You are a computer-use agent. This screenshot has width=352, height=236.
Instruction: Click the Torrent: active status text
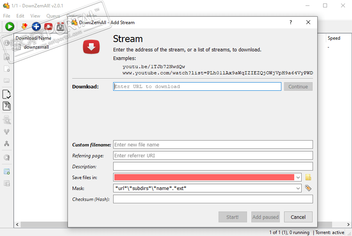[x=330, y=232]
